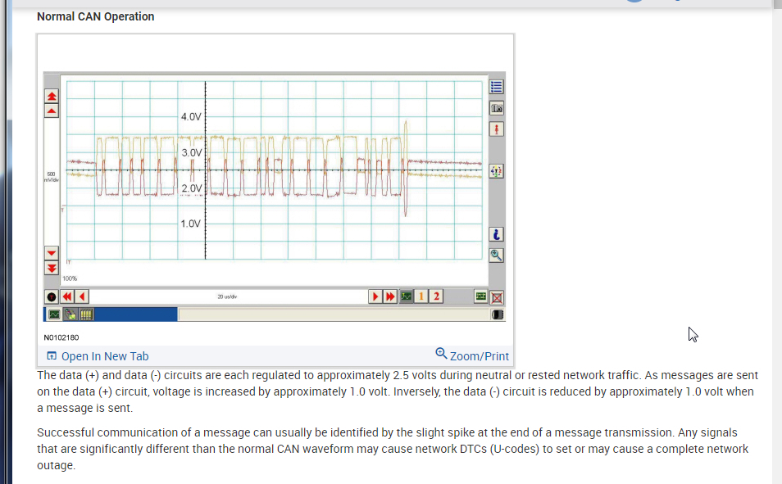
Task: Click the '20 us/div' time base label
Action: (227, 296)
